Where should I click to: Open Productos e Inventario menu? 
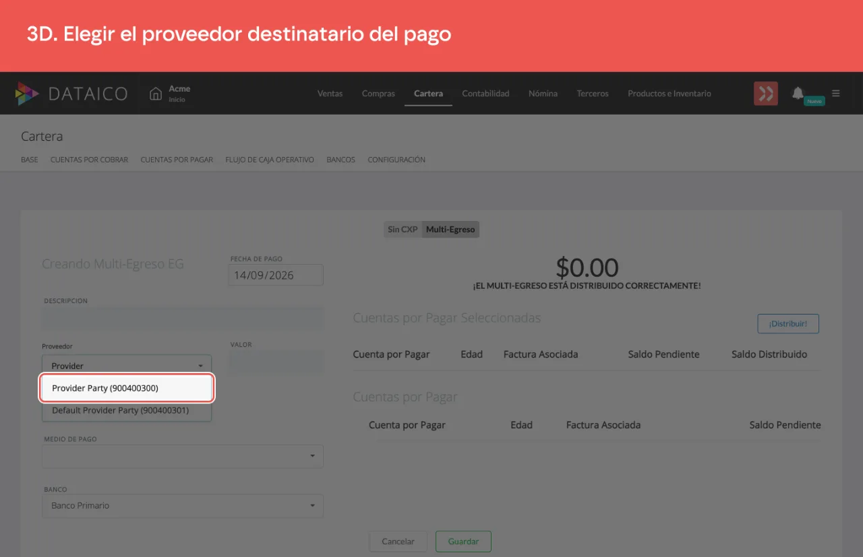click(669, 94)
